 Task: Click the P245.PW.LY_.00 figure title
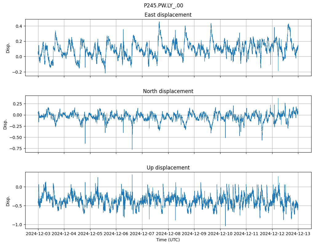point(163,6)
